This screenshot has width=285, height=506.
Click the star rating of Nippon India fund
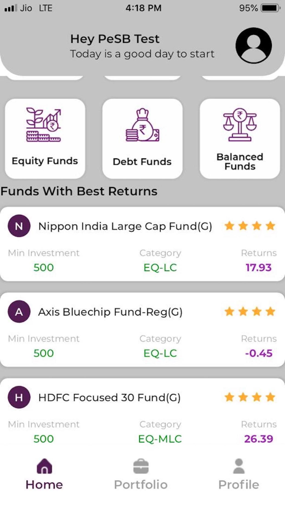coord(249,226)
